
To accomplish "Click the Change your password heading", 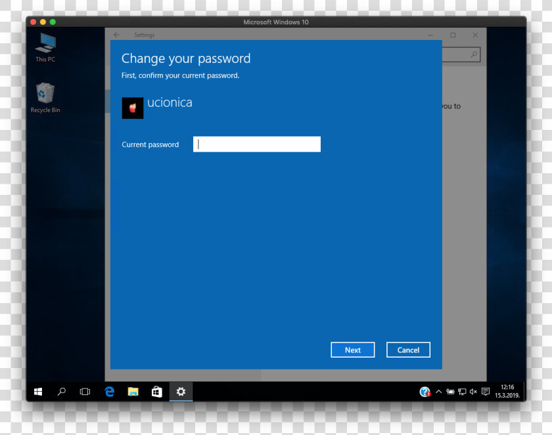I will tap(186, 58).
